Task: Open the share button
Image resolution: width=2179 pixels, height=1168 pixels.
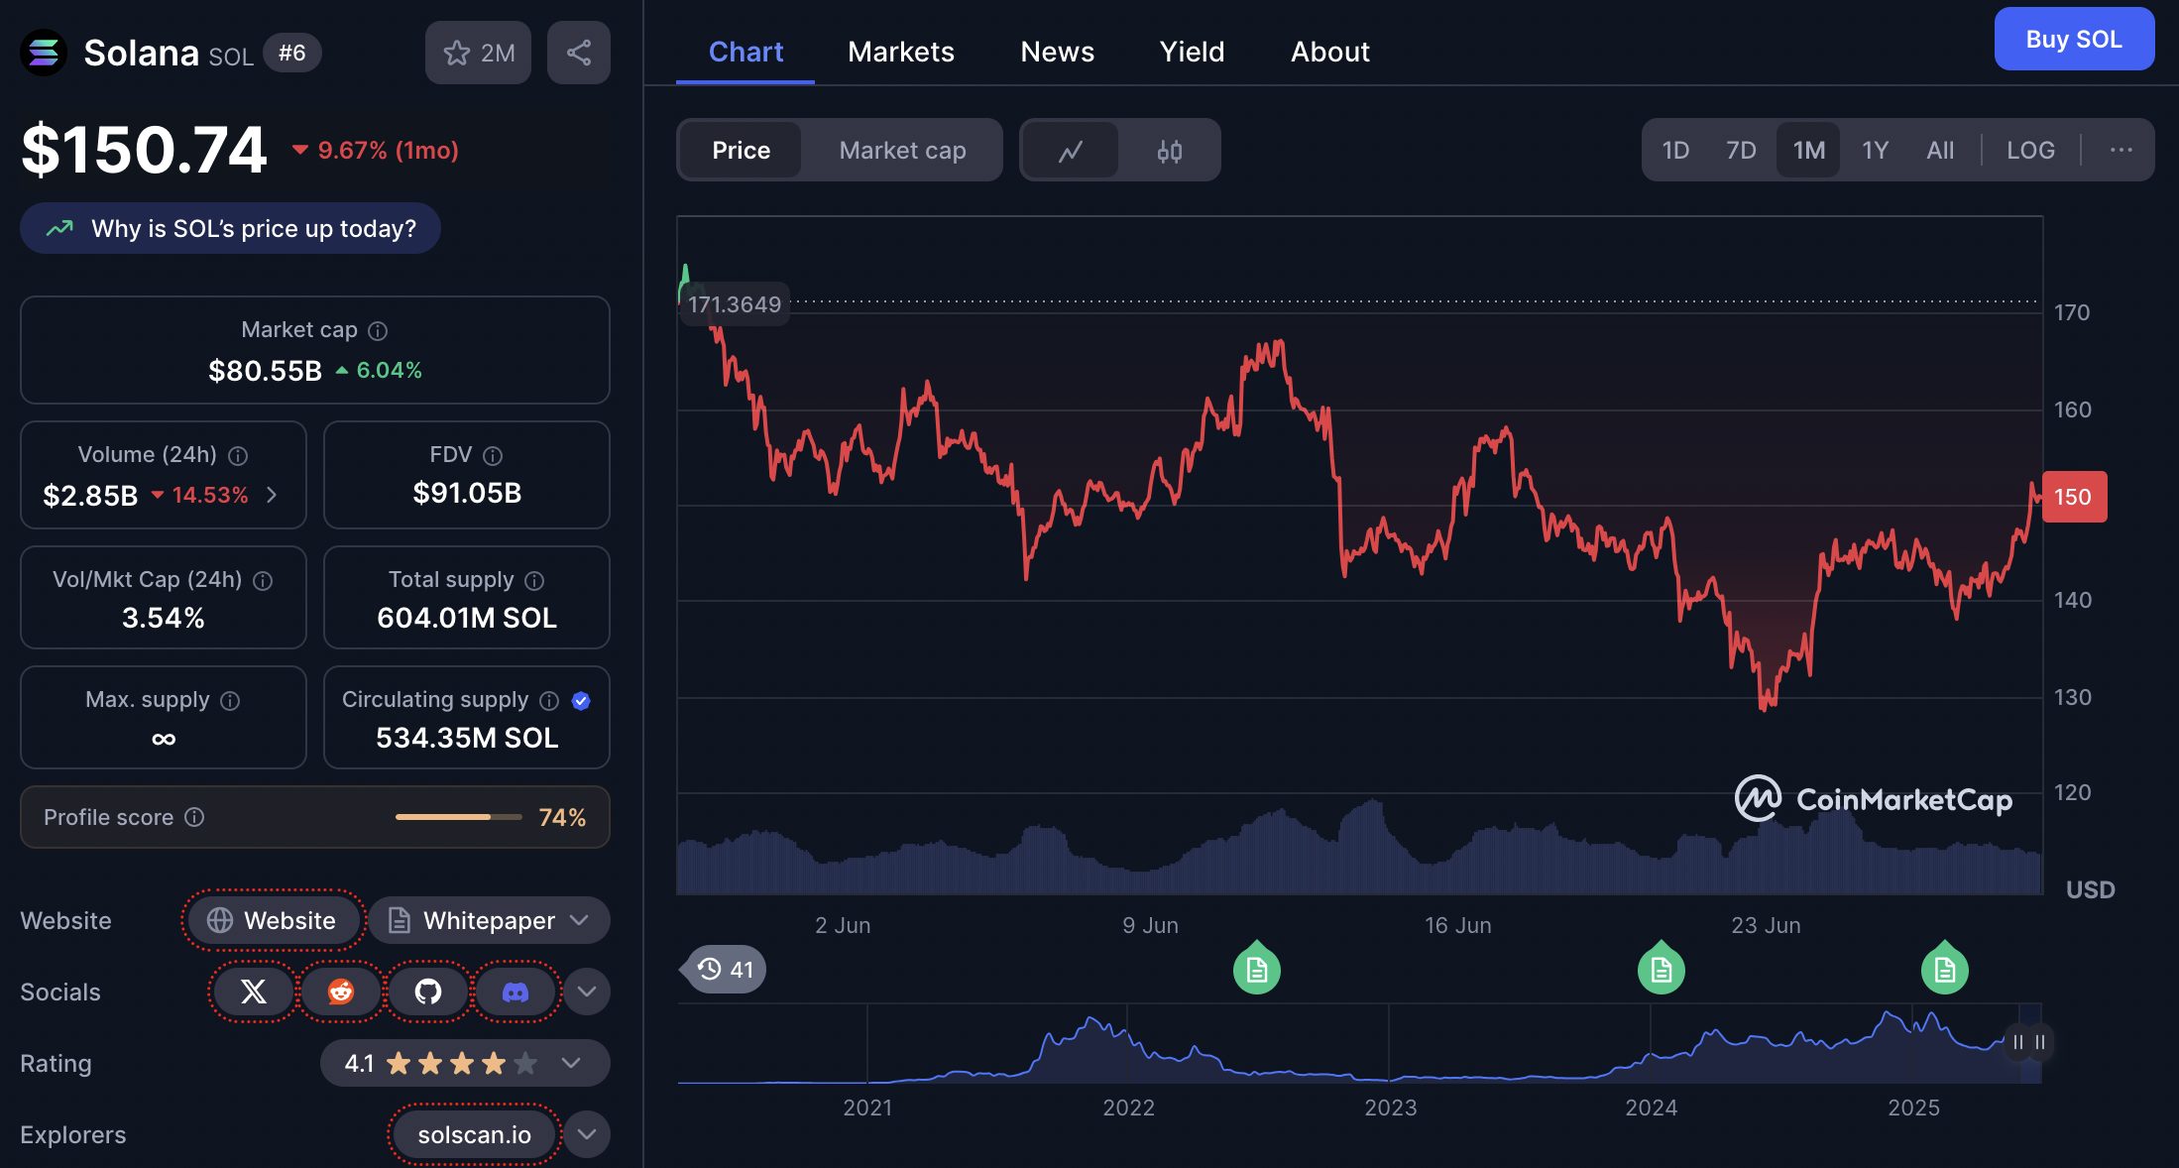Action: pos(579,53)
